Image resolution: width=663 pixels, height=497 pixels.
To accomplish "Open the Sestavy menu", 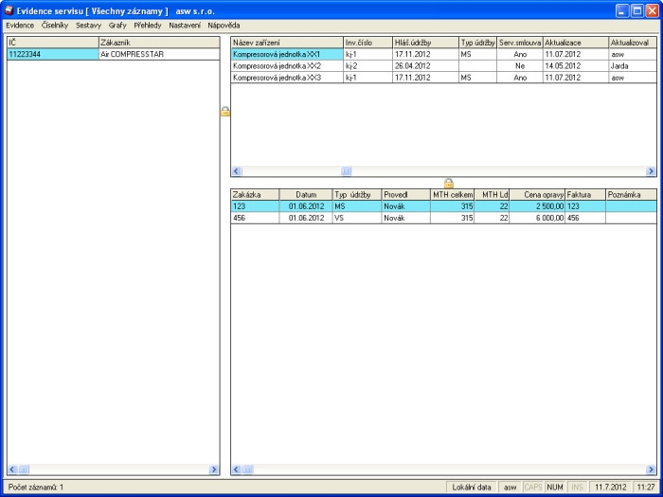I will 88,26.
